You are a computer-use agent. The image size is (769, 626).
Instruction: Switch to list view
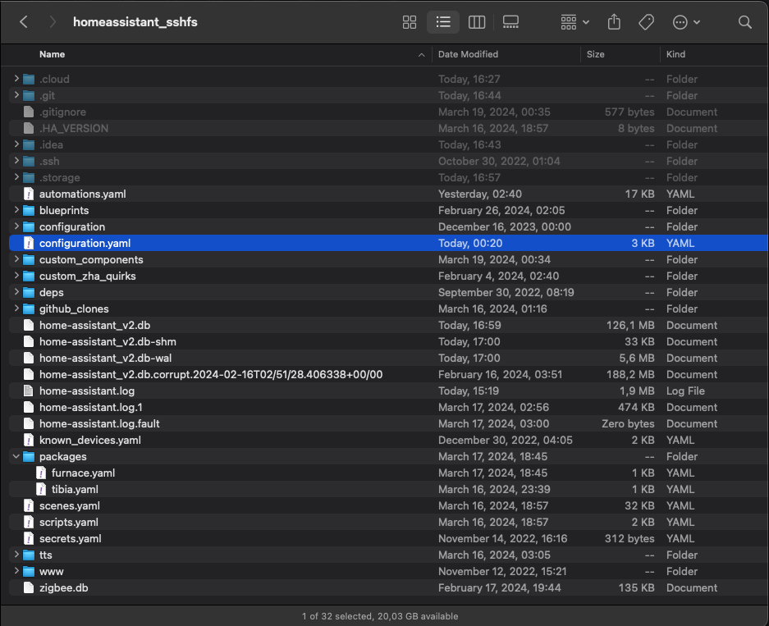tap(443, 22)
